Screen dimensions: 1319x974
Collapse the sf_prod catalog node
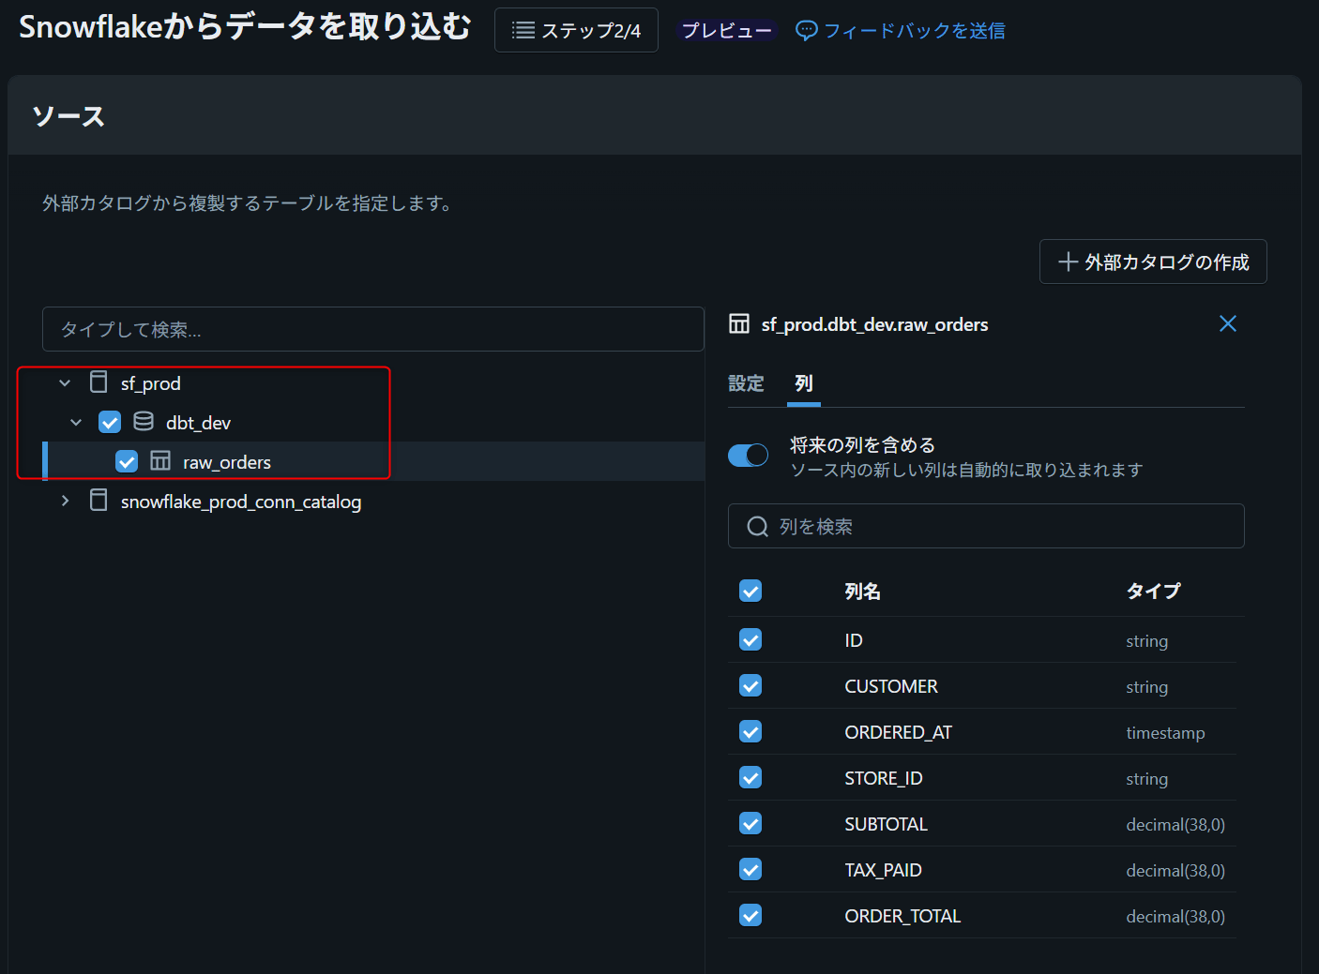pyautogui.click(x=65, y=382)
